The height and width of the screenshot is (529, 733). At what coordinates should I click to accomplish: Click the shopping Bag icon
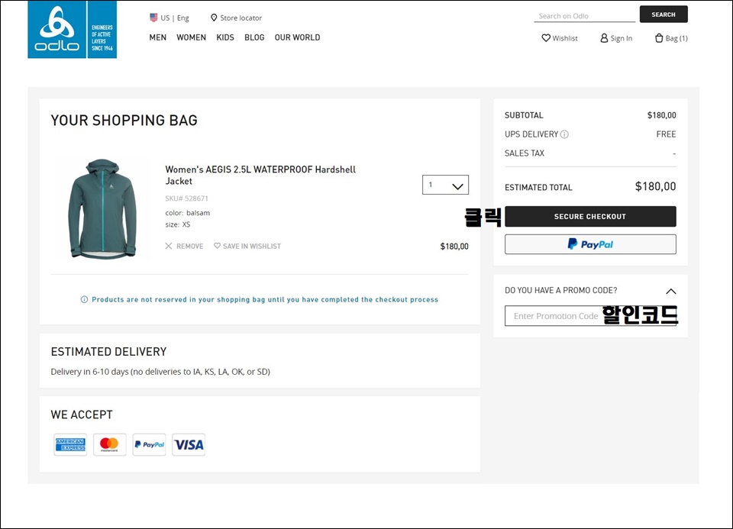(659, 38)
